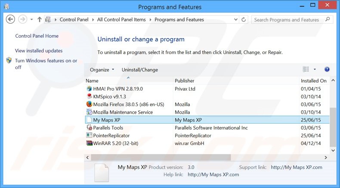This screenshot has height=188, width=340.
Task: Select Mozilla Firefox 38.0.5 entry
Action: point(129,104)
